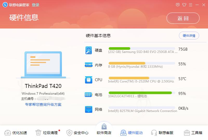Open the 软件商店 tab
Image resolution: width=208 pixels, height=140 pixels.
coord(104,133)
